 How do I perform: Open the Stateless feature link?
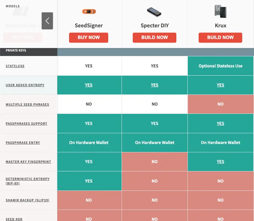coord(15,66)
